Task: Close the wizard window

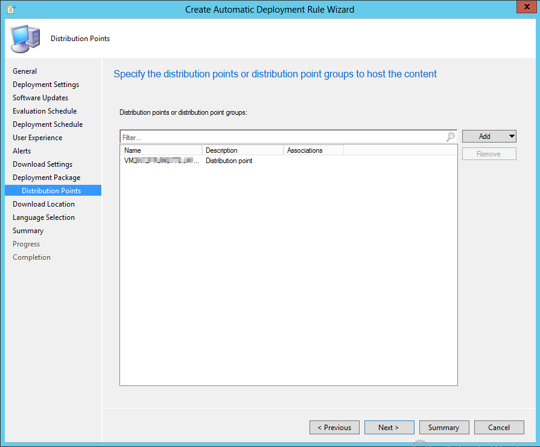Action: pyautogui.click(x=527, y=7)
